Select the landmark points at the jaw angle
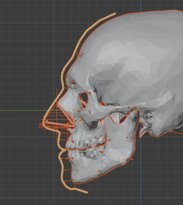This screenshot has width=183, height=205. [126, 160]
